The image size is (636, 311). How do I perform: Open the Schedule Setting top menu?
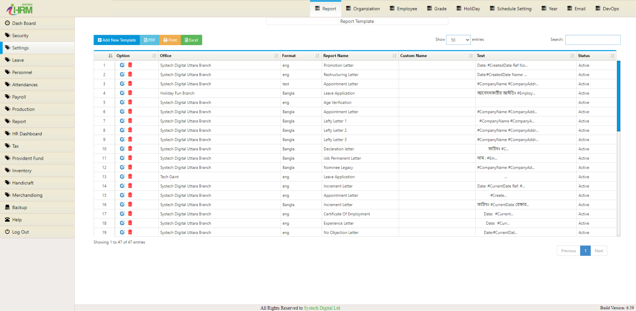point(510,8)
